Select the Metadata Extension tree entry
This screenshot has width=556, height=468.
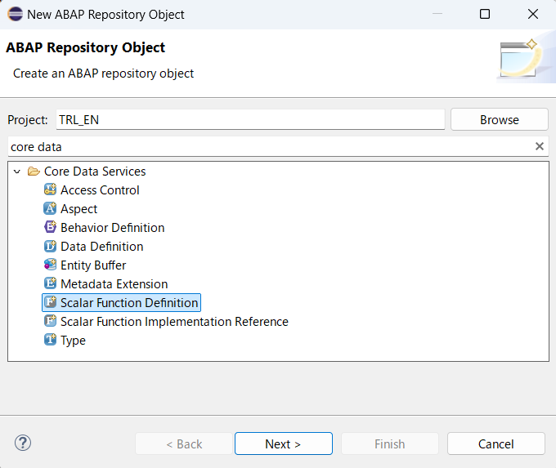[114, 284]
